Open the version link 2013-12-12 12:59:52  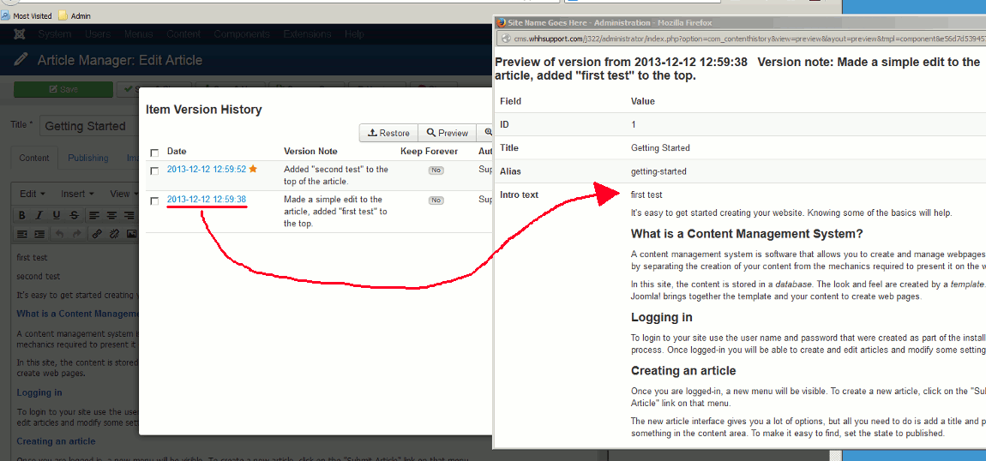point(207,169)
